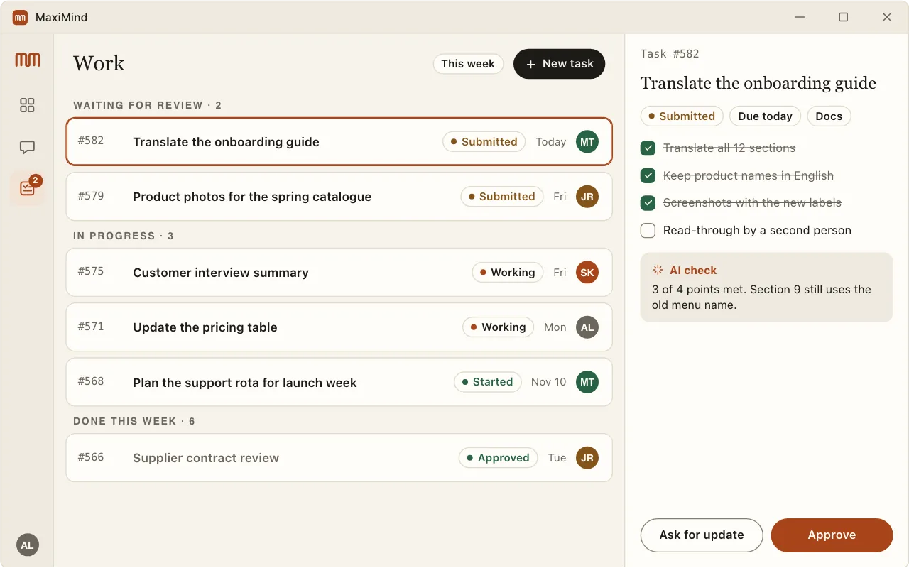Screen dimensions: 909x568
Task: Uncheck Keep product names in English
Action: coord(648,175)
